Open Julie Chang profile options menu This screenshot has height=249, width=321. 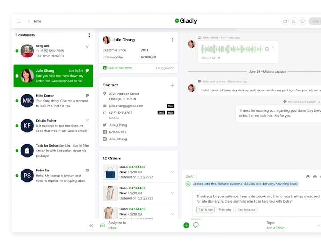pyautogui.click(x=173, y=40)
